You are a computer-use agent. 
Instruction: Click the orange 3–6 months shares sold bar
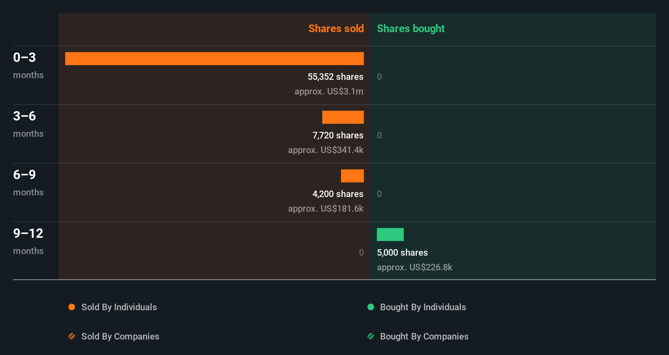[343, 117]
